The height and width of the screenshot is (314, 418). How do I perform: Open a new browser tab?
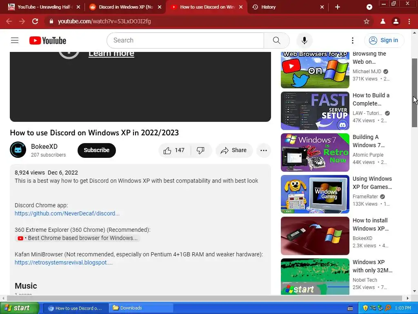(x=338, y=7)
